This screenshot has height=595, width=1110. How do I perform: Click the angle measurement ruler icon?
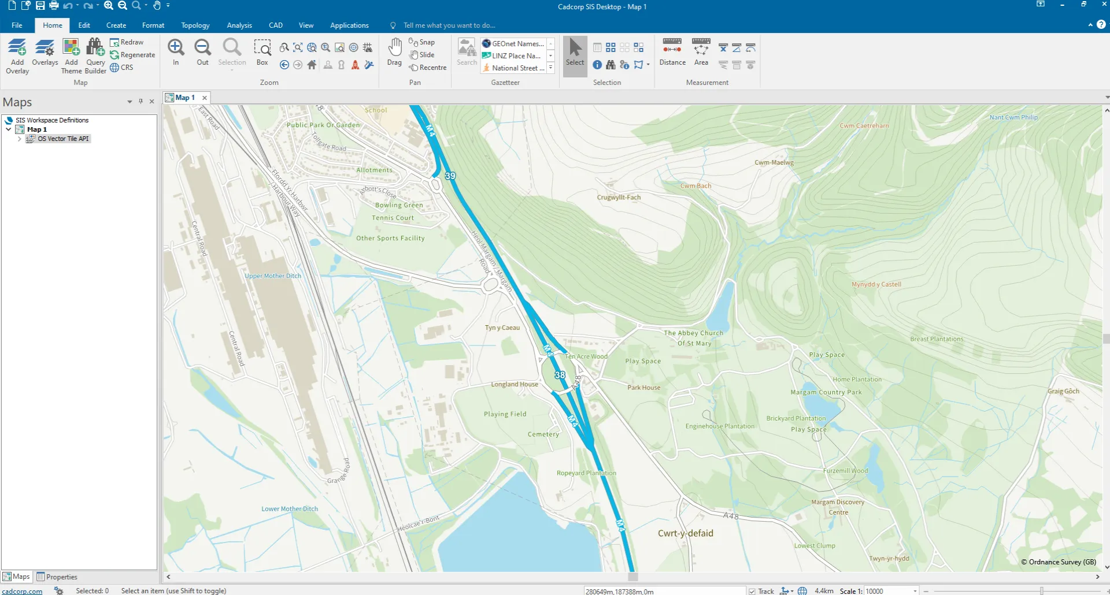click(x=737, y=47)
